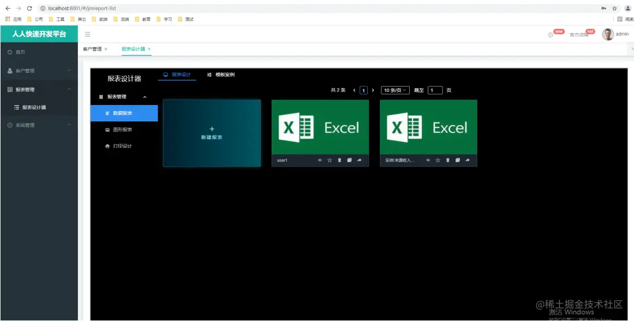Click the 人人快速开发平台 logo title
The height and width of the screenshot is (321, 634).
click(x=39, y=34)
